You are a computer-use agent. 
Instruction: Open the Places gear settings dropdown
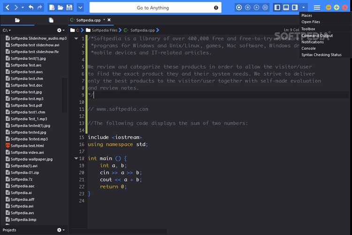[x=61, y=30]
